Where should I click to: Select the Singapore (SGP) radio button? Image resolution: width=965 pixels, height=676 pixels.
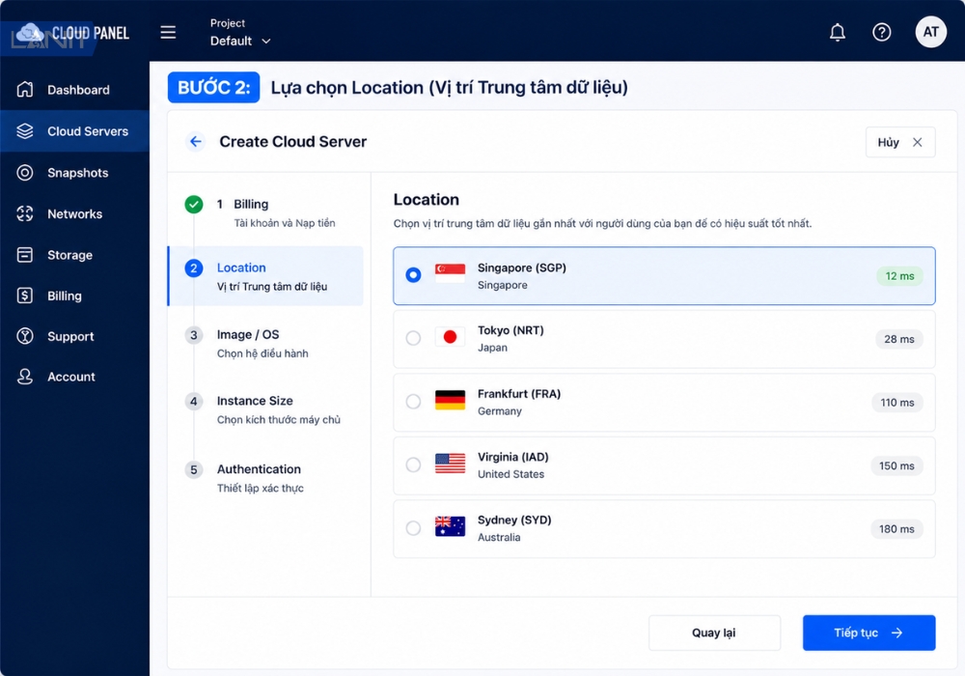click(x=414, y=274)
